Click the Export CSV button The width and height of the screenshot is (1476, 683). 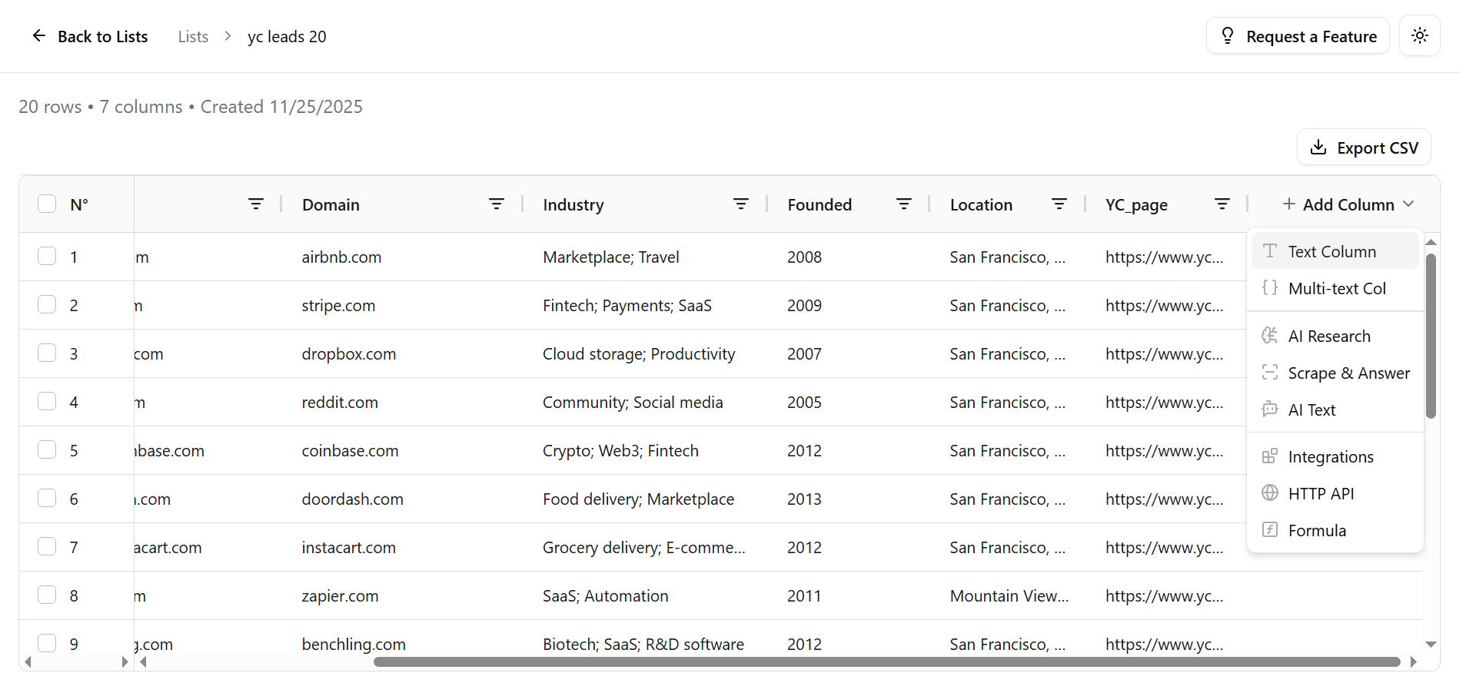(1364, 148)
